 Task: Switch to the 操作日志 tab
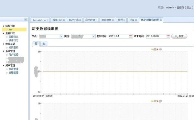point(58,20)
